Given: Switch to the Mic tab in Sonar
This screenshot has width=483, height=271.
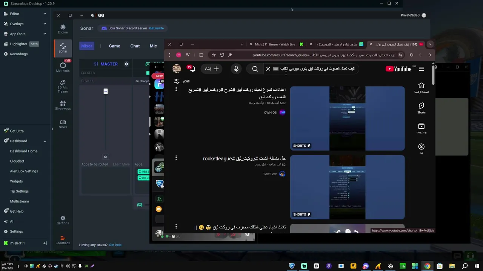Looking at the screenshot, I should pos(153,46).
